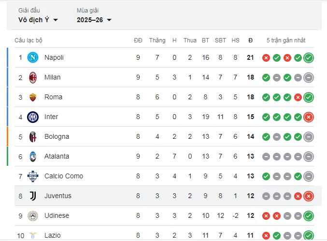Screen dimensions: 327x241
Task: Click the Roma club crest icon
Action: click(x=33, y=97)
